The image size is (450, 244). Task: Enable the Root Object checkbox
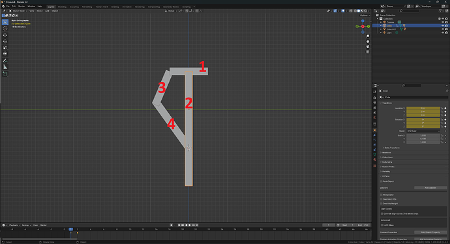point(382,182)
